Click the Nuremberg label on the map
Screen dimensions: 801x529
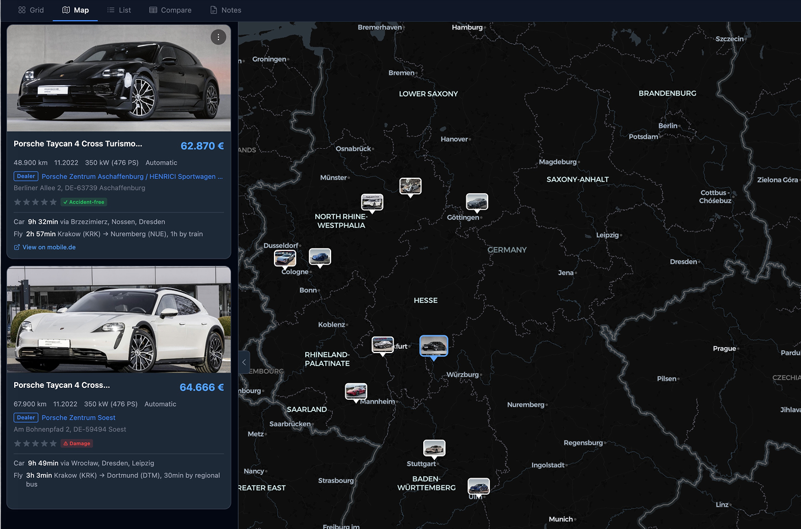pyautogui.click(x=526, y=404)
